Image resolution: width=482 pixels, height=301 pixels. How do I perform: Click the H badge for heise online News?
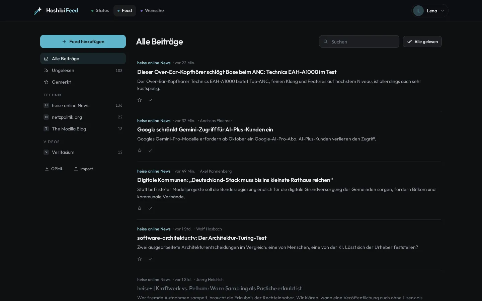point(46,105)
